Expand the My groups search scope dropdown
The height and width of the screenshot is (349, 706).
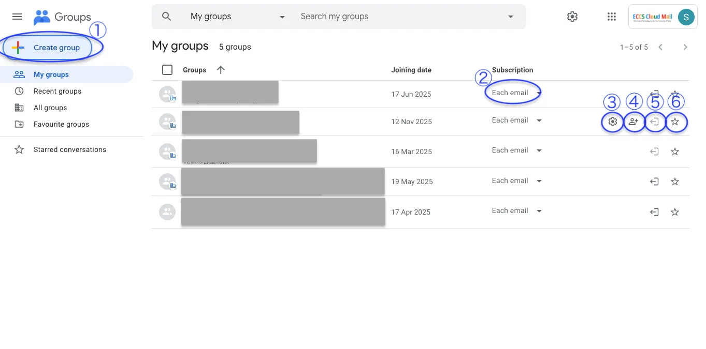point(282,17)
